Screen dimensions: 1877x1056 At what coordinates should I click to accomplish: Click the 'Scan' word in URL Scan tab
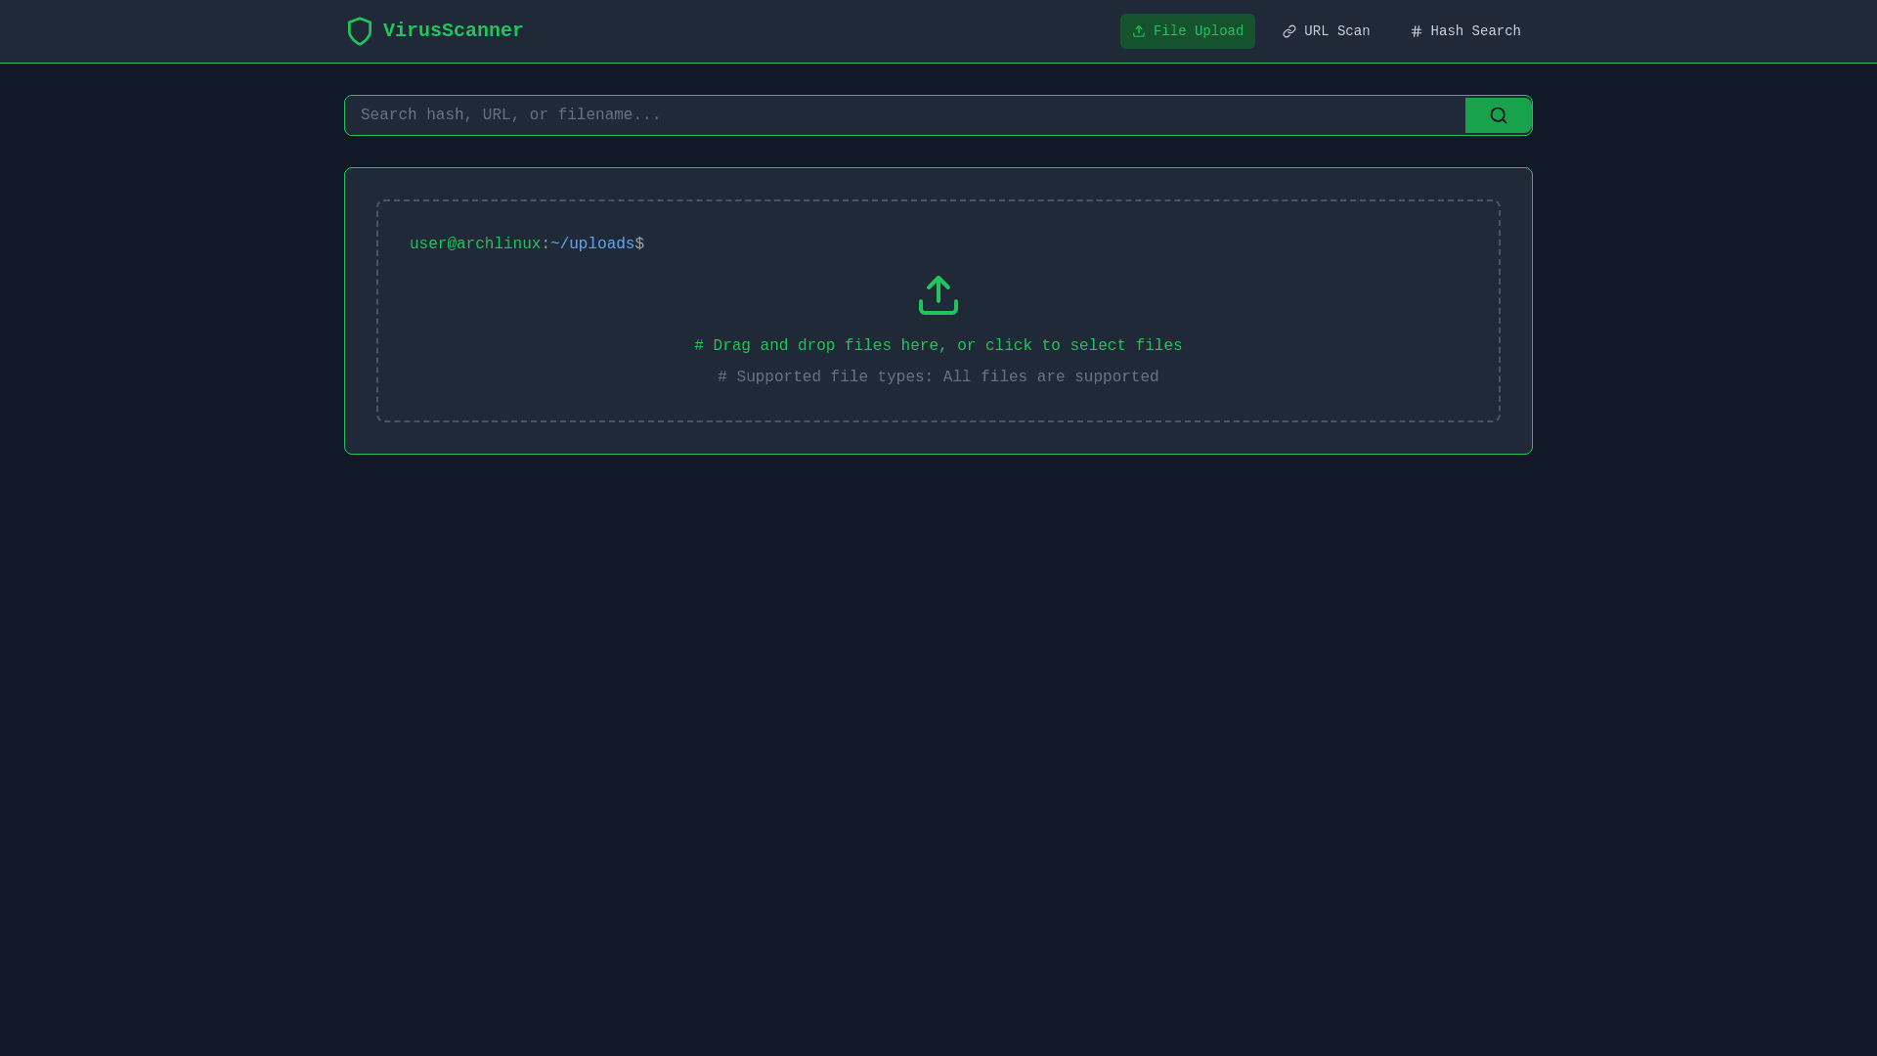click(x=1353, y=31)
